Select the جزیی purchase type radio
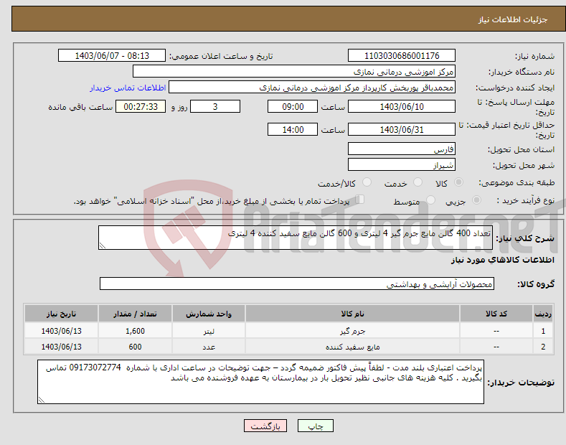 [476, 200]
